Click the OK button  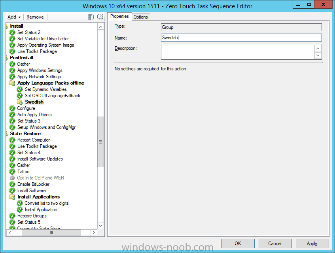[238, 244]
